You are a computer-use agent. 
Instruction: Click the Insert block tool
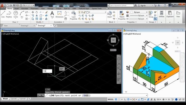point(110,14)
